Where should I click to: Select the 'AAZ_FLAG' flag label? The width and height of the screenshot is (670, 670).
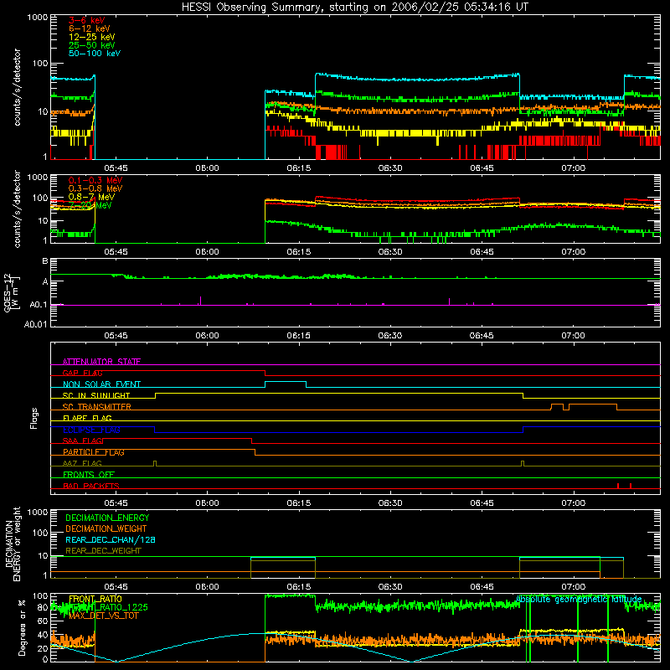click(82, 464)
